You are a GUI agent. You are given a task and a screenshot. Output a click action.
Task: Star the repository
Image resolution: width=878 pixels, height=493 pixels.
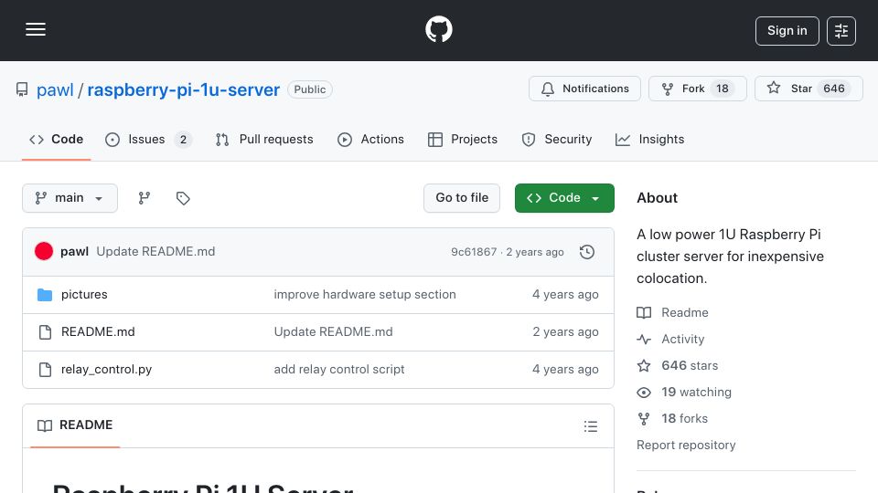point(808,89)
